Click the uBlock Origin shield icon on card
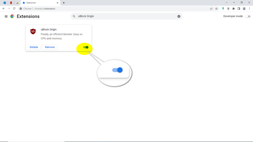Screen dimensions: 253x142 pos(33,31)
